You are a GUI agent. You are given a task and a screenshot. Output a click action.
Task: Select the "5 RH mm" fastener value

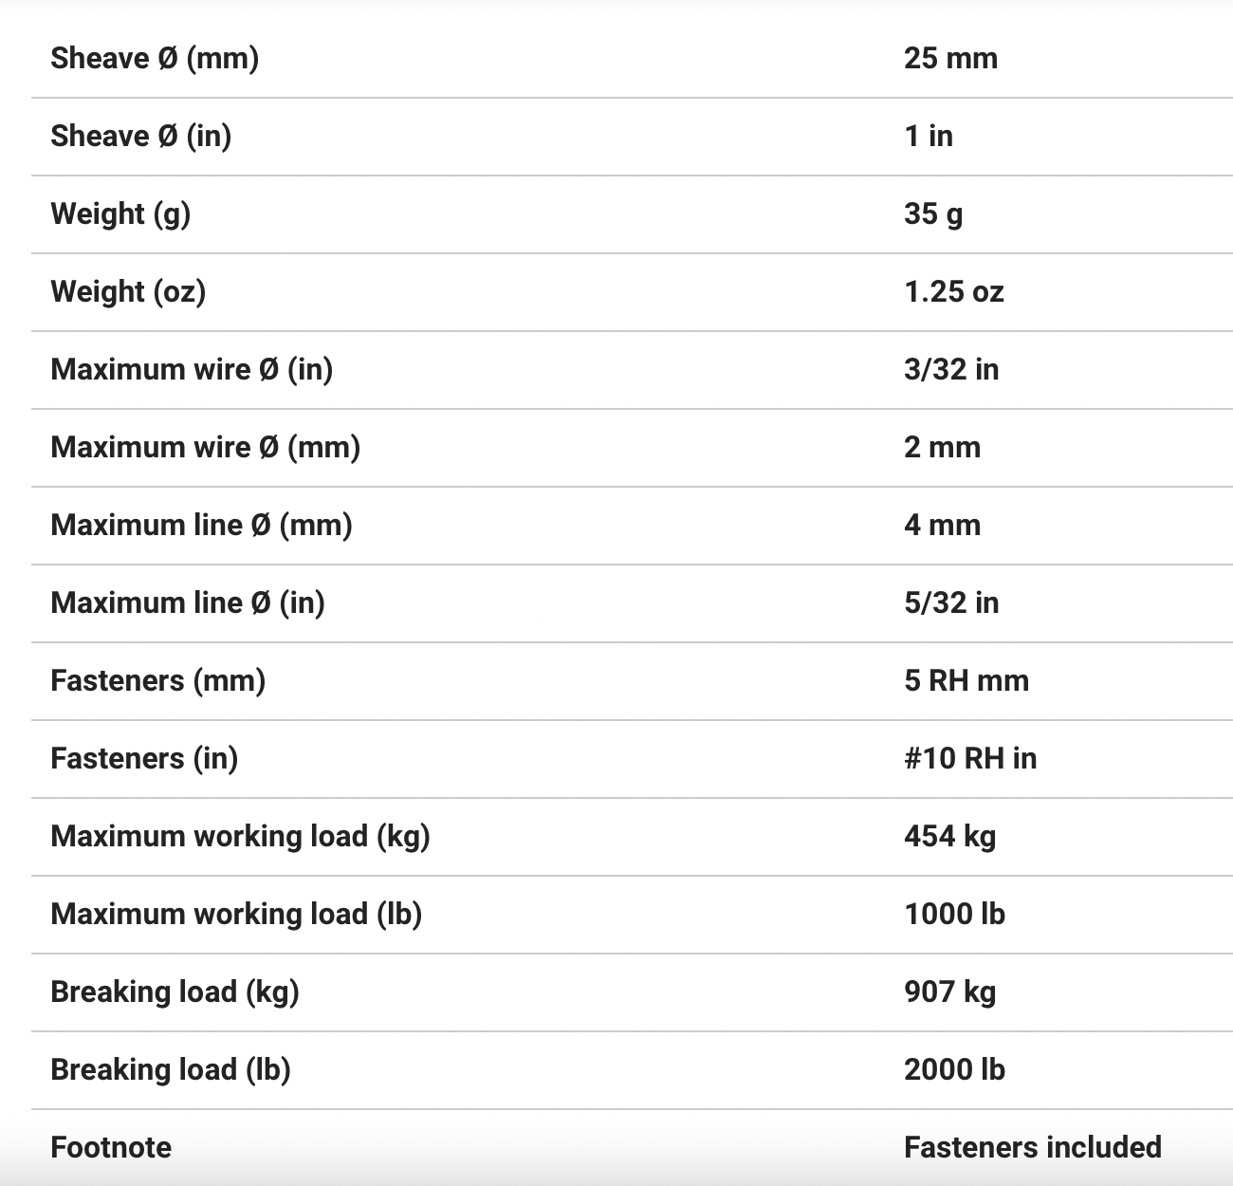point(966,680)
